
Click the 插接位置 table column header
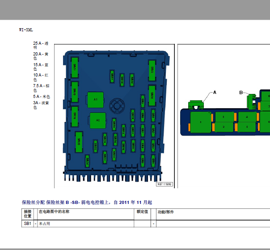point(28,214)
